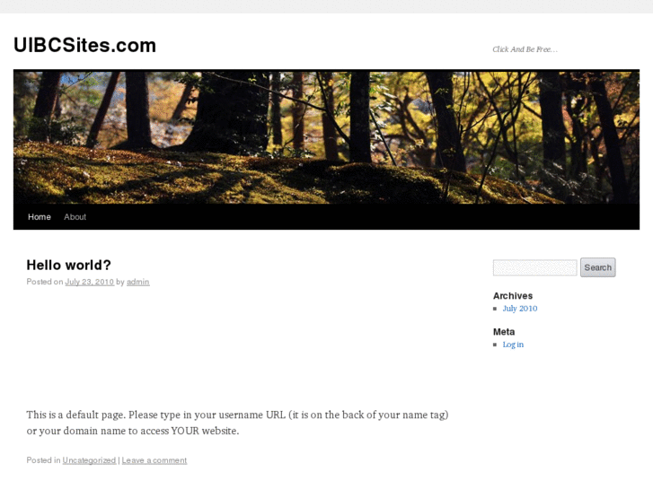
Task: Click the Search button
Action: pyautogui.click(x=597, y=267)
